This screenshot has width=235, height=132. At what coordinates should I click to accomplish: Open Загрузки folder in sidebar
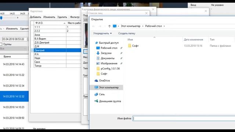click(106, 53)
